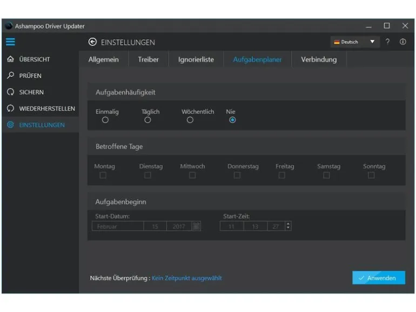Maximize the Ashampoo Driver Updater window
Image resolution: width=416 pixels, height=312 pixels.
[387, 26]
